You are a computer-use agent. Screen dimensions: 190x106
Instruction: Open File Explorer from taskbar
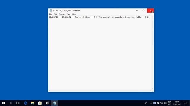click(33, 103)
